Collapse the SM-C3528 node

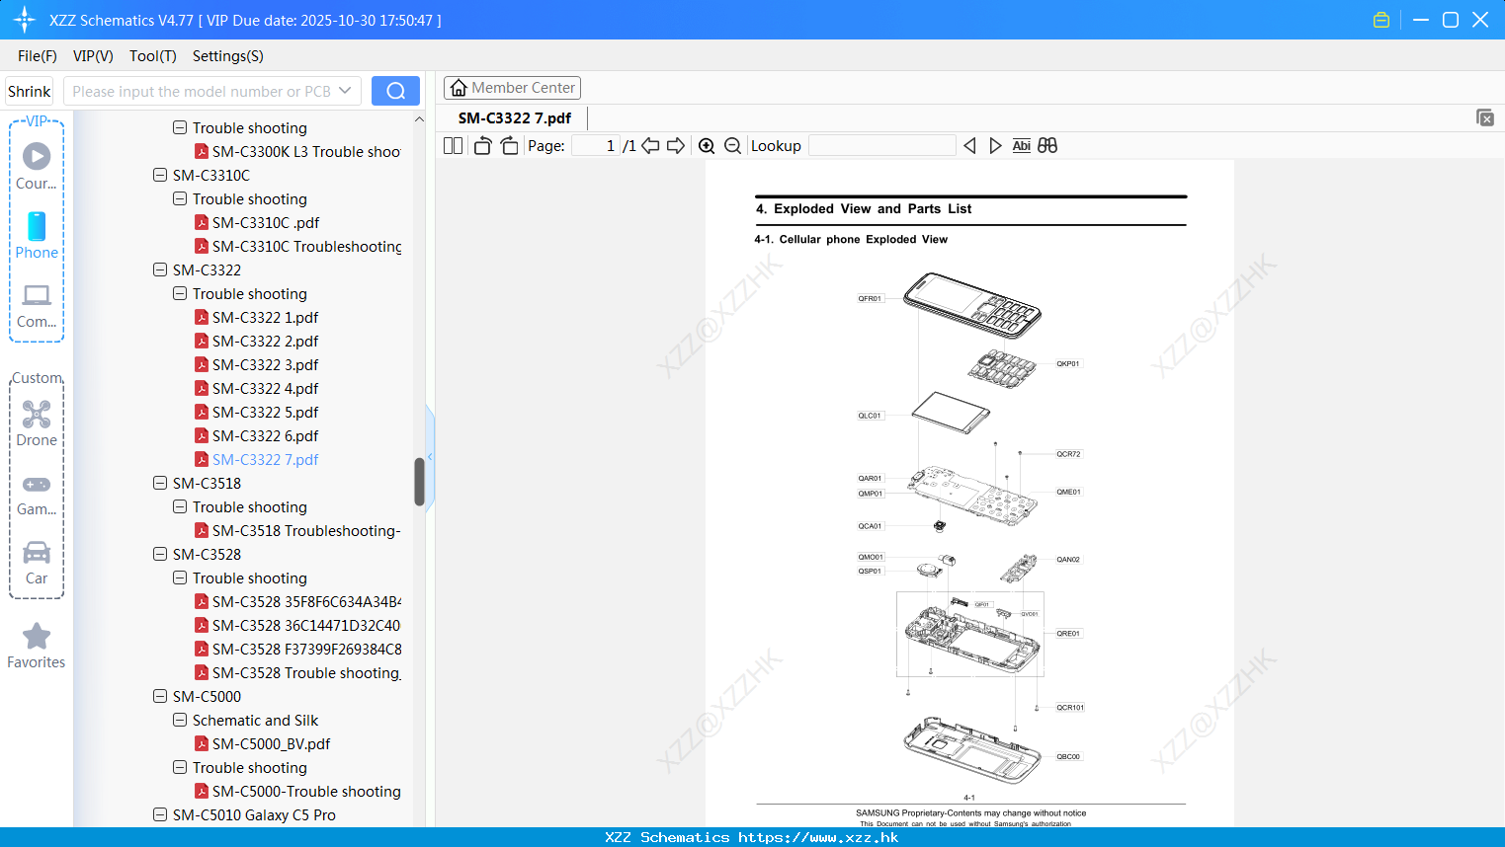click(160, 555)
